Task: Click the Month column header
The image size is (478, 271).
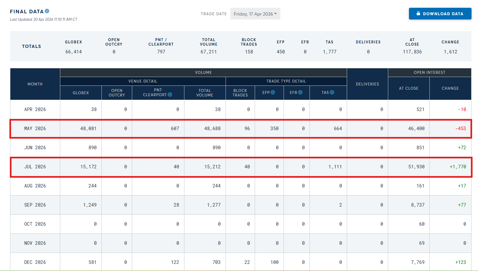Action: (x=35, y=84)
